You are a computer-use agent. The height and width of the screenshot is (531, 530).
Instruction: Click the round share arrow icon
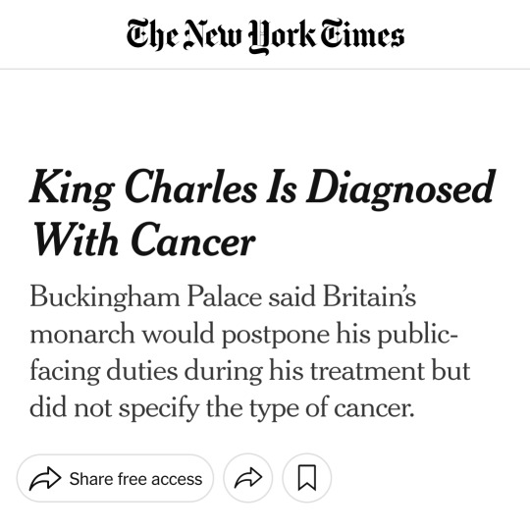(248, 477)
